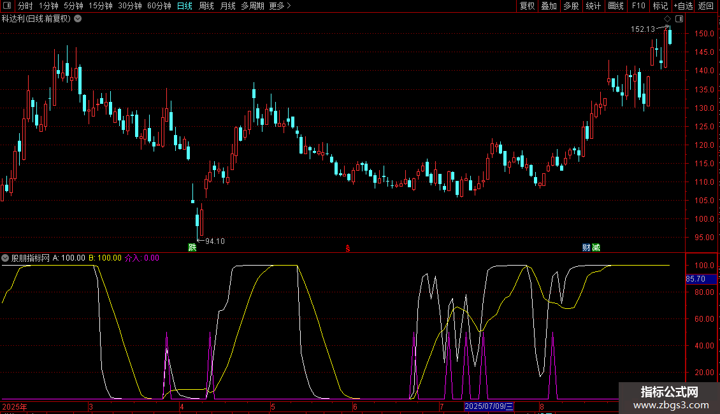Viewport: 720px width, 414px height.
Task: Toggle the right side panel icon
Action: click(679, 19)
